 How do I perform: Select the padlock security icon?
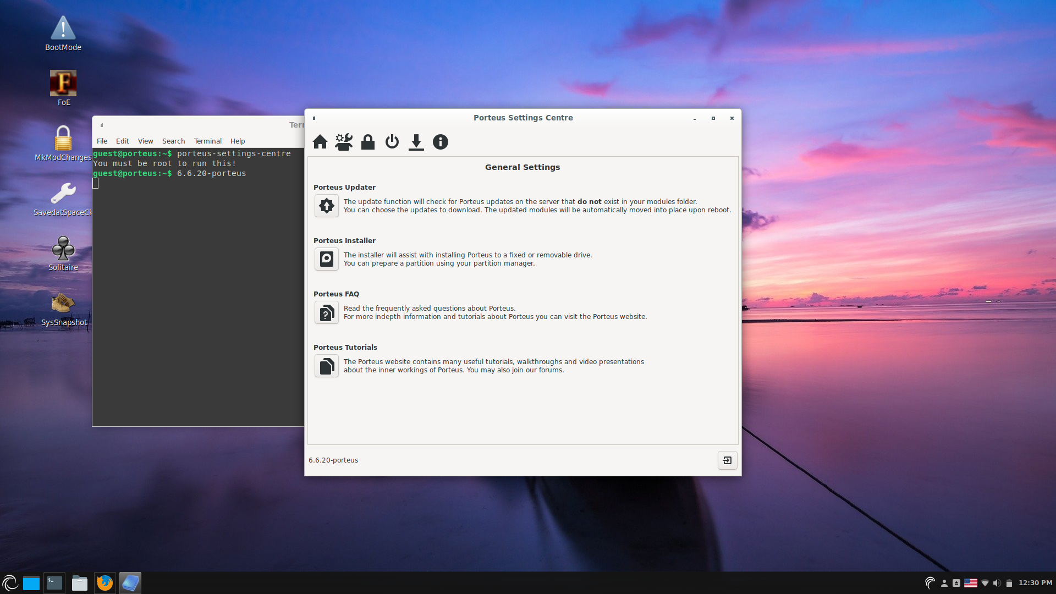(368, 142)
